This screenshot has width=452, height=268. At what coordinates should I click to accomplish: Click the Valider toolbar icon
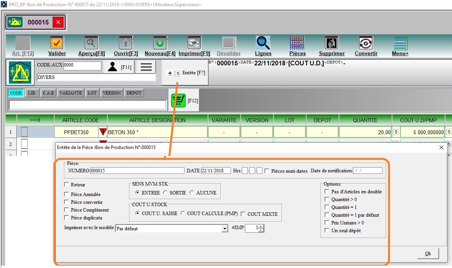(x=57, y=43)
